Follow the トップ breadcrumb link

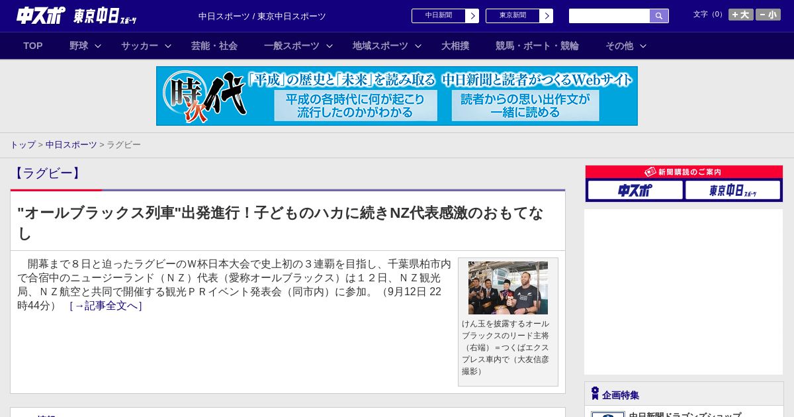(22, 144)
